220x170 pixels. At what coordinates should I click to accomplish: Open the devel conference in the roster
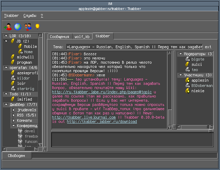[30, 131]
